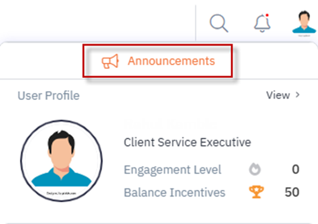Click the engagement level value 0
318x224 pixels.
click(296, 169)
